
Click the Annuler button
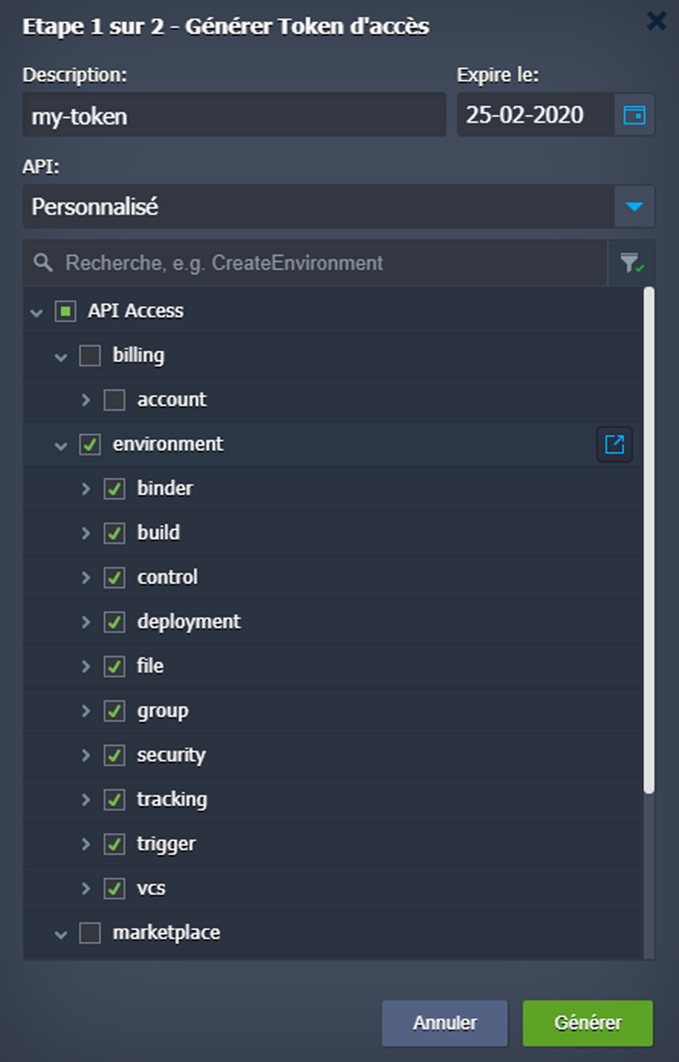point(445,1023)
